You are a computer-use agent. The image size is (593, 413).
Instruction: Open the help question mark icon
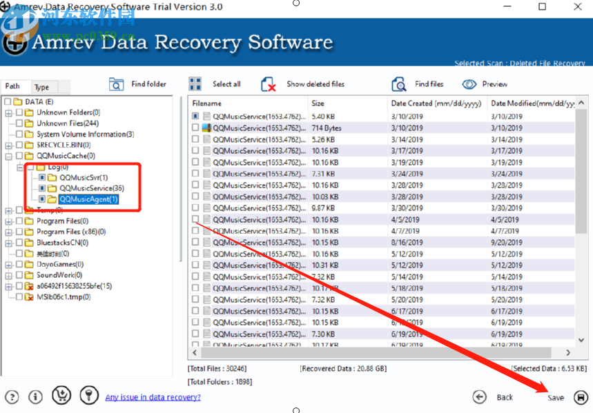pos(12,397)
